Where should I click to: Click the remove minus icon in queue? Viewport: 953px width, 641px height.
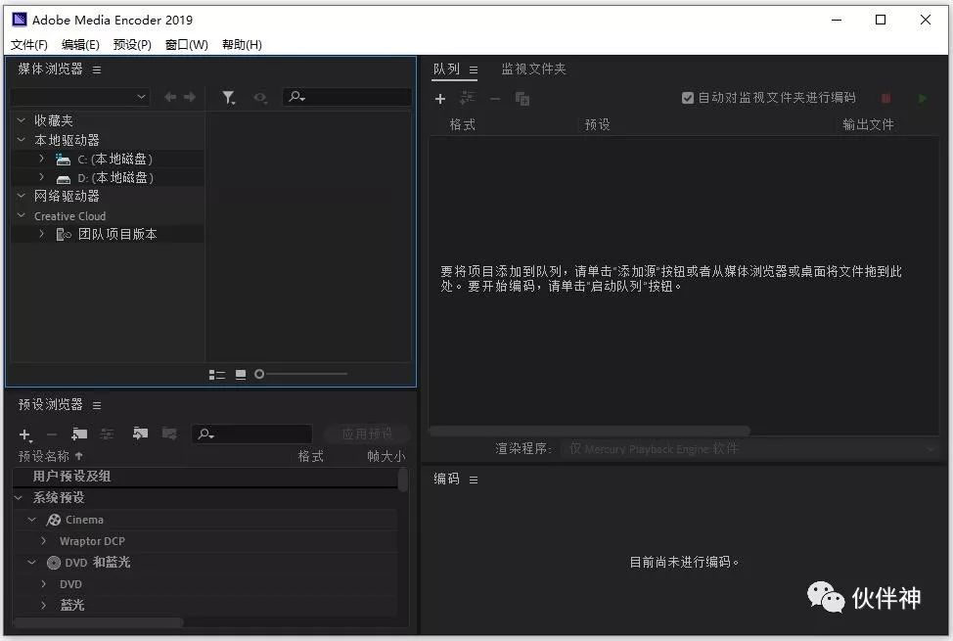click(x=495, y=99)
